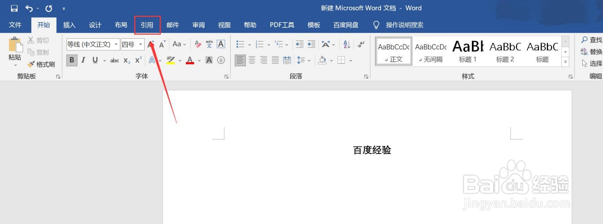Toggle underline formatting

[x=95, y=60]
